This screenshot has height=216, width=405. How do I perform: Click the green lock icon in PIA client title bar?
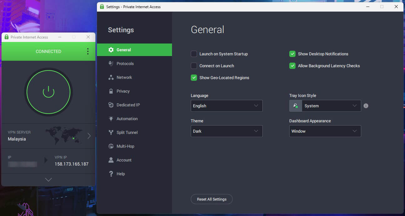tap(6, 37)
